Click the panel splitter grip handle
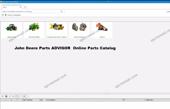The width and height of the screenshot is (170, 109). pyautogui.click(x=107, y=93)
